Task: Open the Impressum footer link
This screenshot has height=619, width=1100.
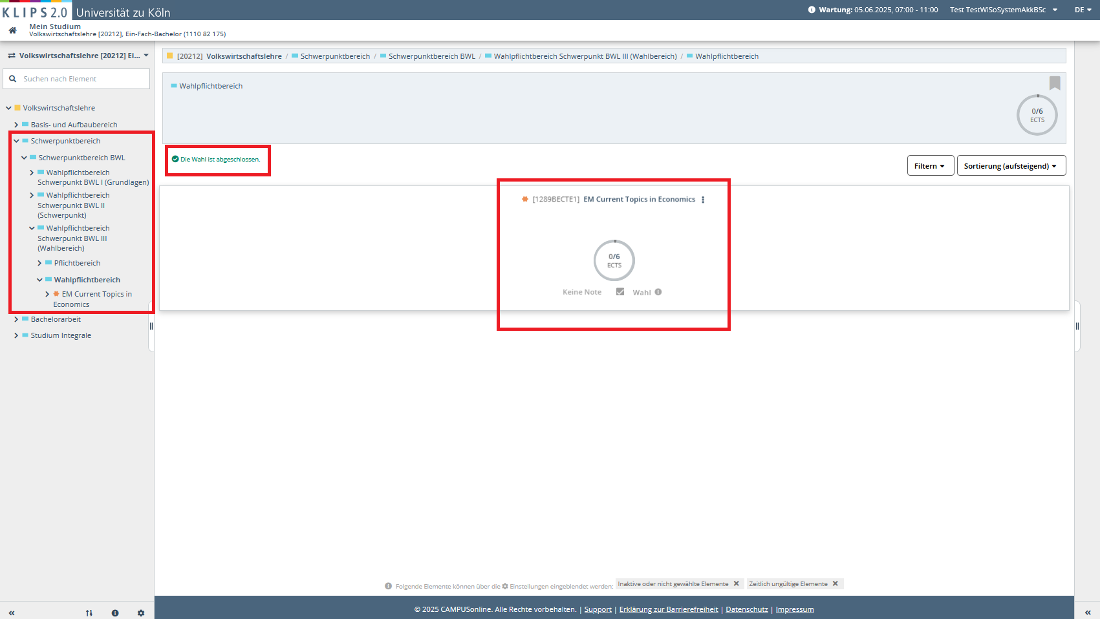Action: click(x=795, y=609)
